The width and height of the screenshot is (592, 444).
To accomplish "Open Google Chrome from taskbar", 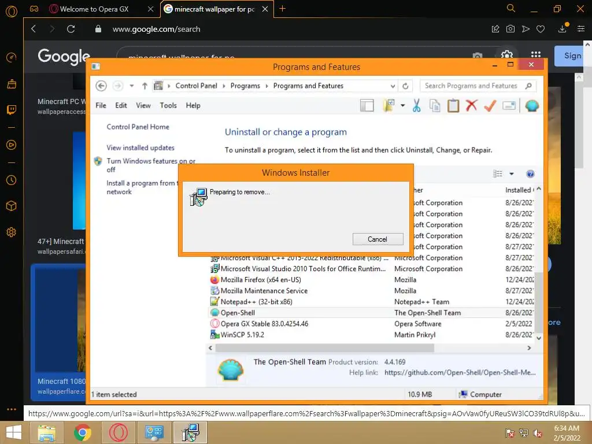I will click(82, 432).
